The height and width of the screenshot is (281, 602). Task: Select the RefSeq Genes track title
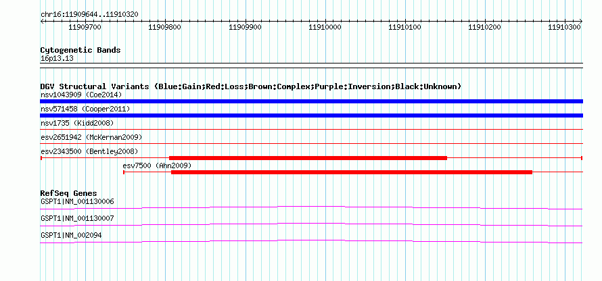(x=69, y=193)
